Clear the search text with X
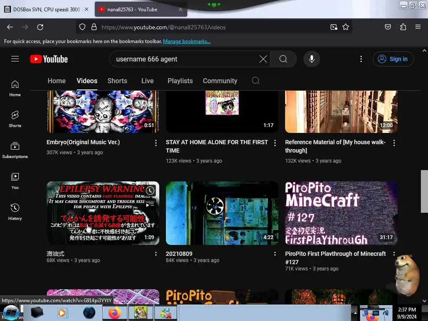This screenshot has width=428, height=321. [263, 59]
